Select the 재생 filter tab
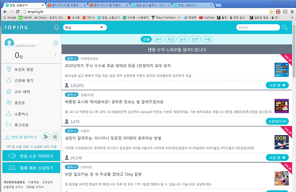Image resolution: width=296 pixels, height=192 pixels. pyautogui.click(x=171, y=39)
